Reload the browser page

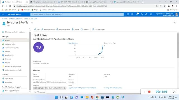10,6
